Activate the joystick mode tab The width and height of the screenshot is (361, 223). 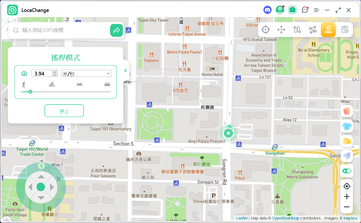tap(328, 30)
